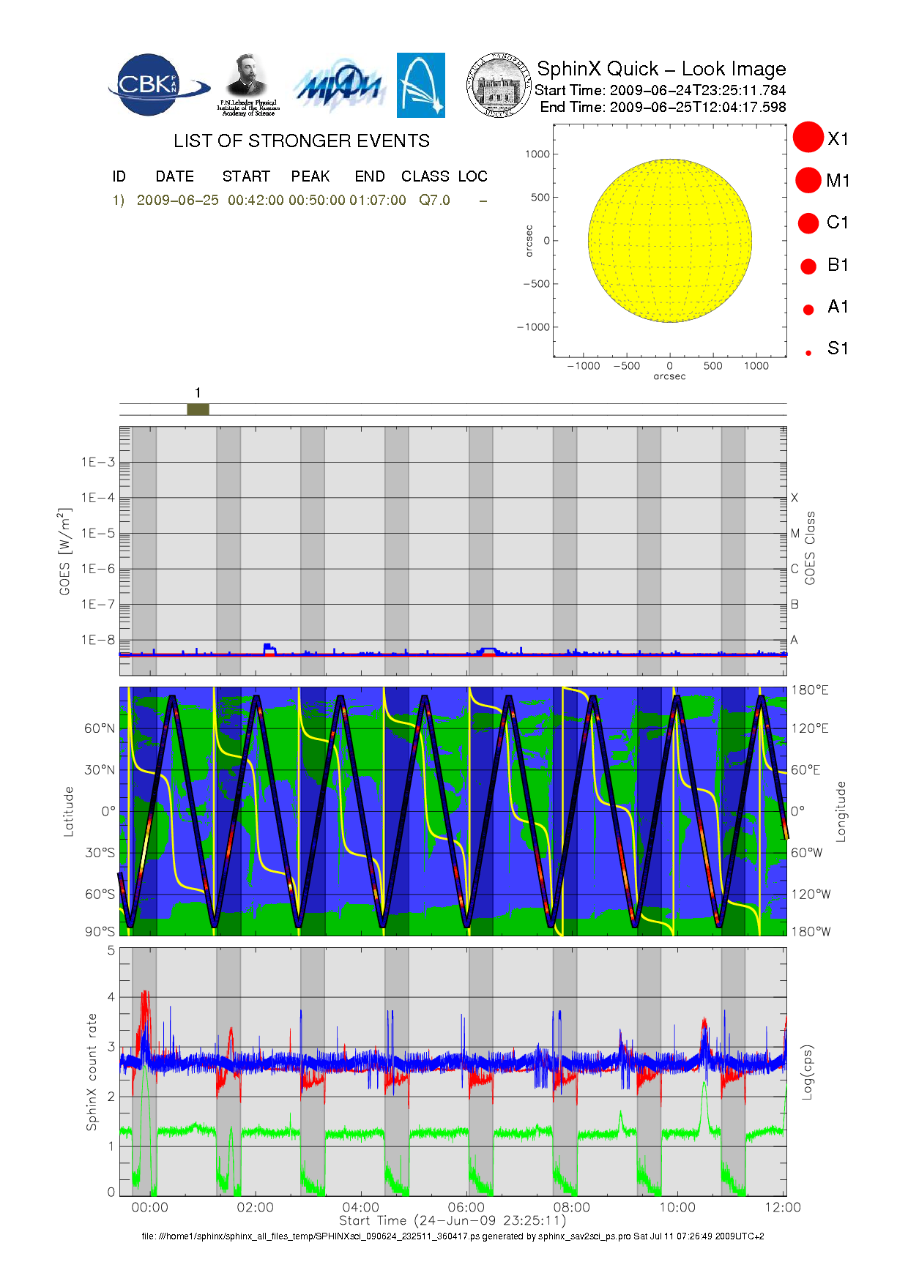Click the 2009-06-25 date in event list
Image resolution: width=908 pixels, height=1284 pixels.
[x=177, y=200]
